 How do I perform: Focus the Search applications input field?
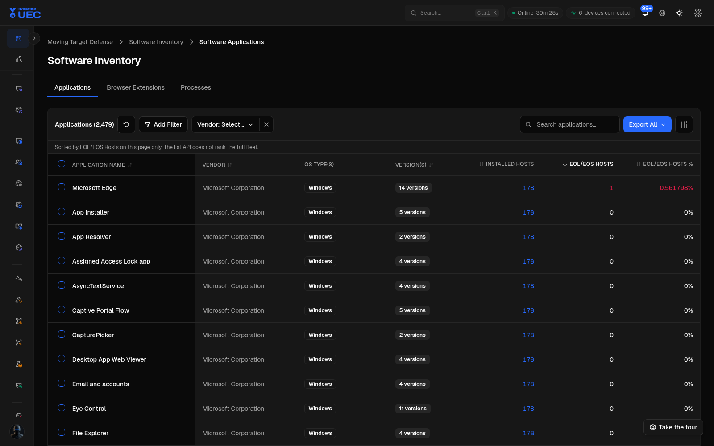(x=570, y=124)
